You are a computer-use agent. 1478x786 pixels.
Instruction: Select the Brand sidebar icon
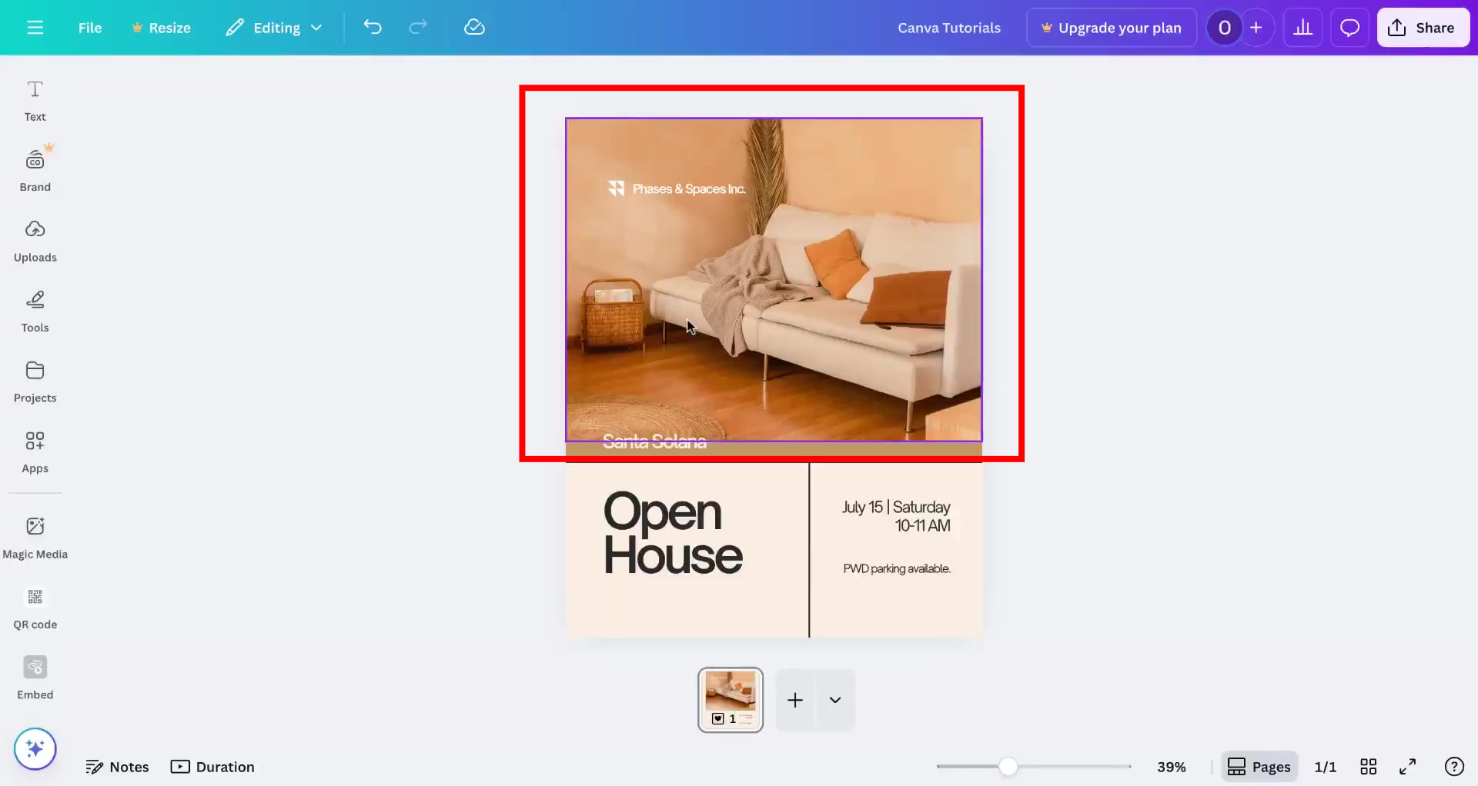click(x=35, y=168)
